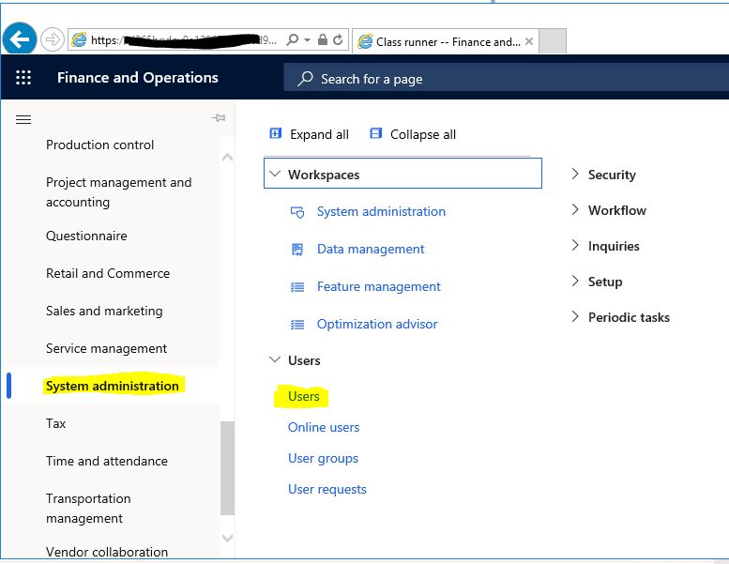This screenshot has height=564, width=729.
Task: Click the Finance and Operations title
Action: click(x=138, y=77)
